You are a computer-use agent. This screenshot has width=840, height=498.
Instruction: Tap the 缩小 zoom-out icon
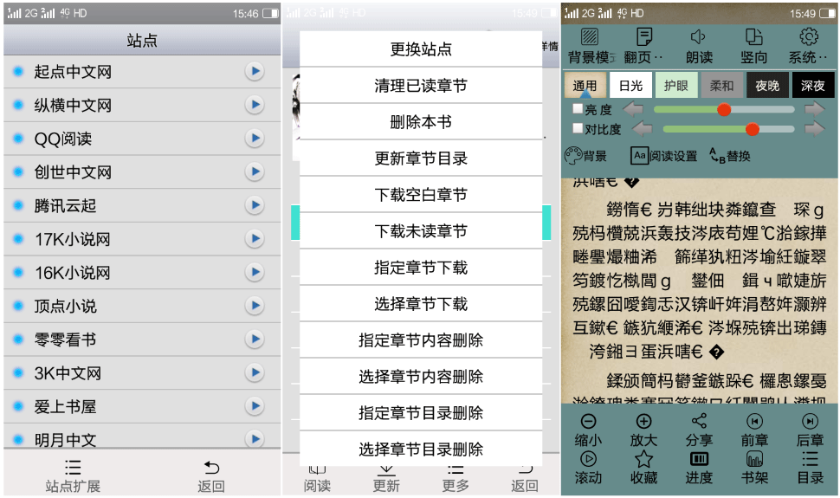click(x=588, y=422)
